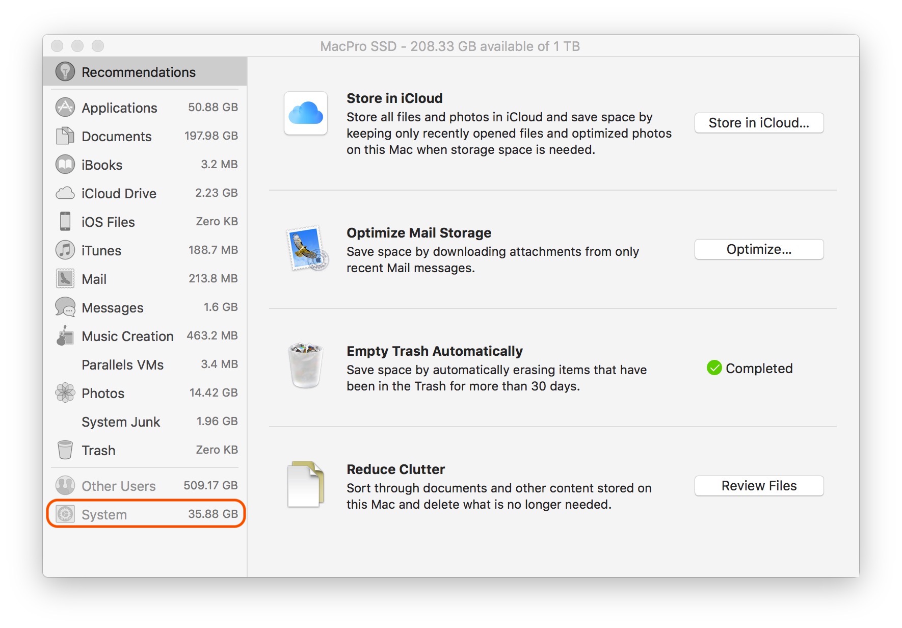Click the Music Creation guitar icon
The width and height of the screenshot is (902, 628).
tap(64, 335)
